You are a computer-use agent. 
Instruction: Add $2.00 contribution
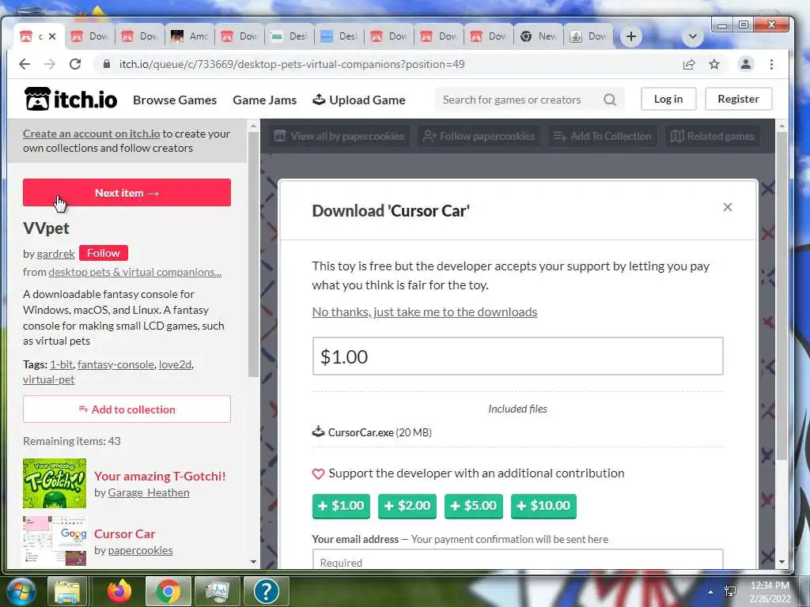[407, 506]
